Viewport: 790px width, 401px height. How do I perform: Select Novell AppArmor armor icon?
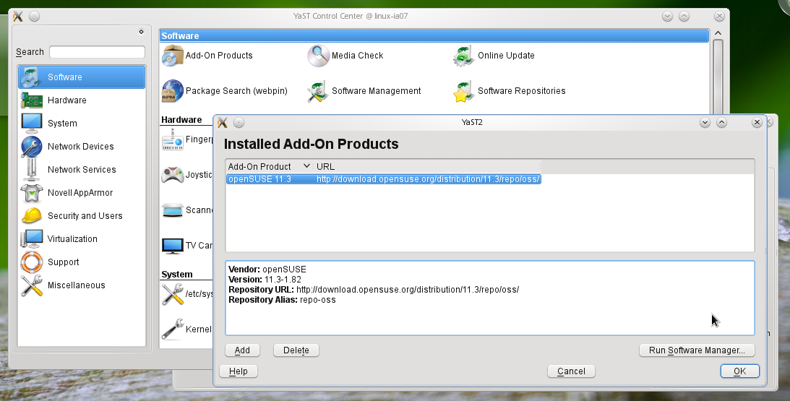(32, 193)
